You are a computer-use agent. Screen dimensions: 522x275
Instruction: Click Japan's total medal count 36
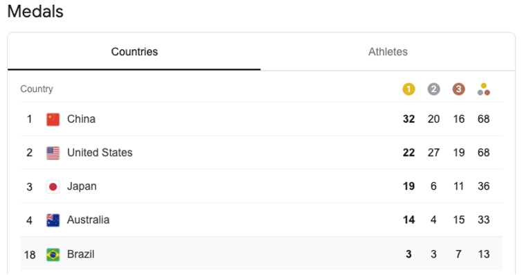[x=483, y=186]
